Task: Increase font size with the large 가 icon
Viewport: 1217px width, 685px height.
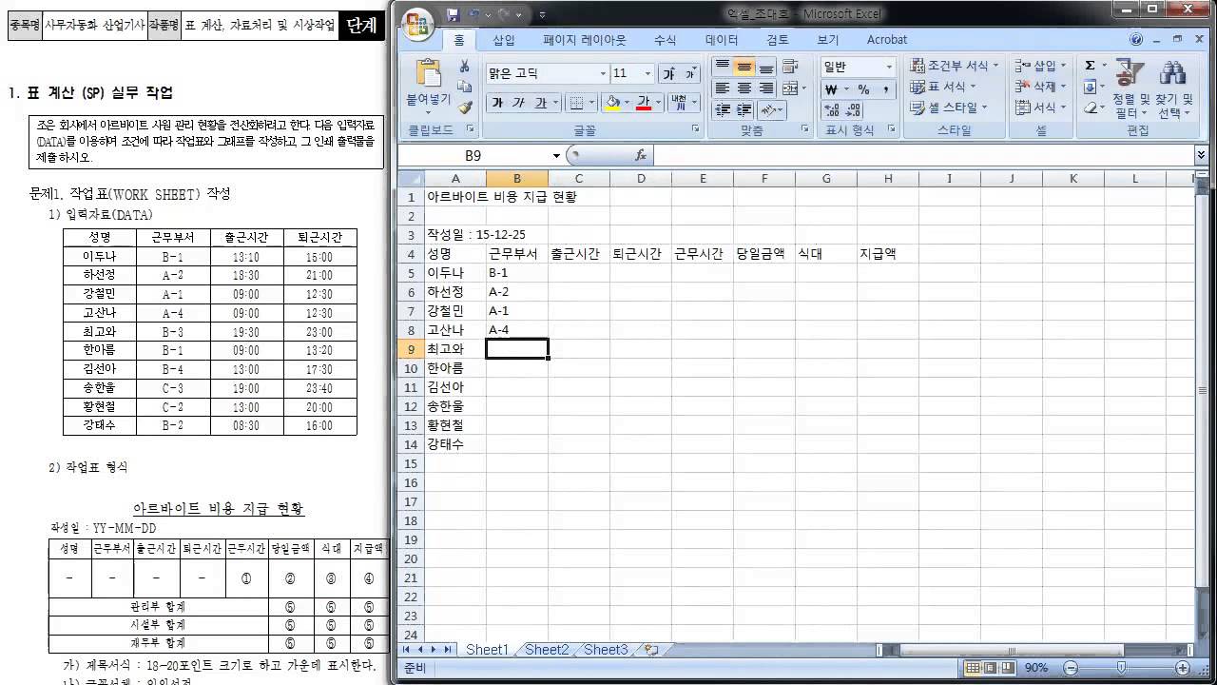Action: pos(669,73)
